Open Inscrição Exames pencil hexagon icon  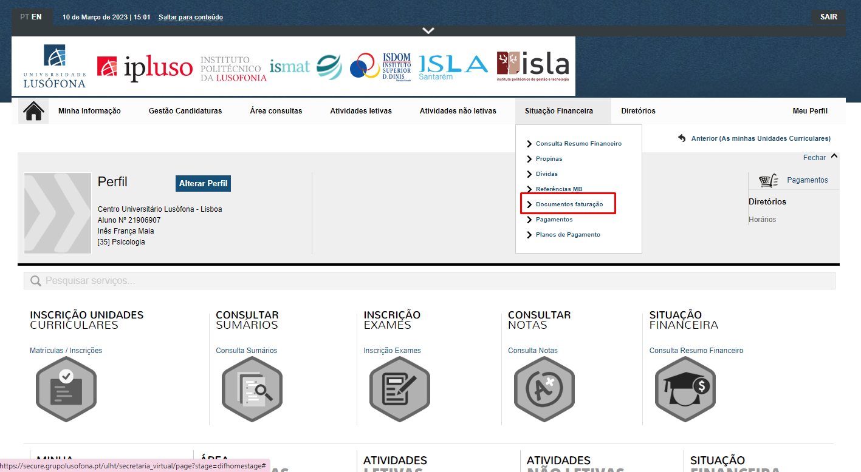(x=400, y=389)
